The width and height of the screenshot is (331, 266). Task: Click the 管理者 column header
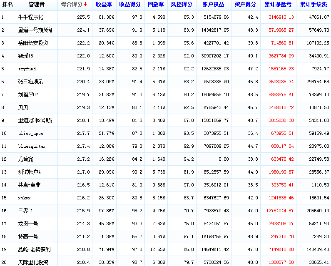pos(37,5)
